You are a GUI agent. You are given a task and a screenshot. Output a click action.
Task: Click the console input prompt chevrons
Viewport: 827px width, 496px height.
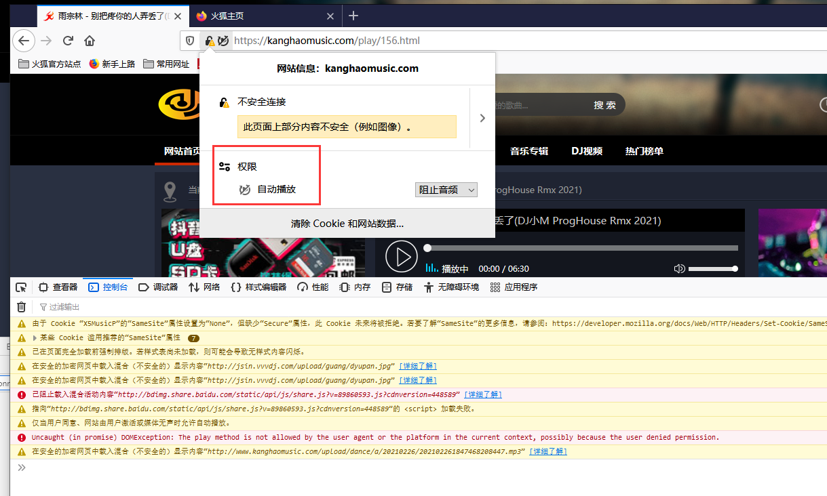22,468
